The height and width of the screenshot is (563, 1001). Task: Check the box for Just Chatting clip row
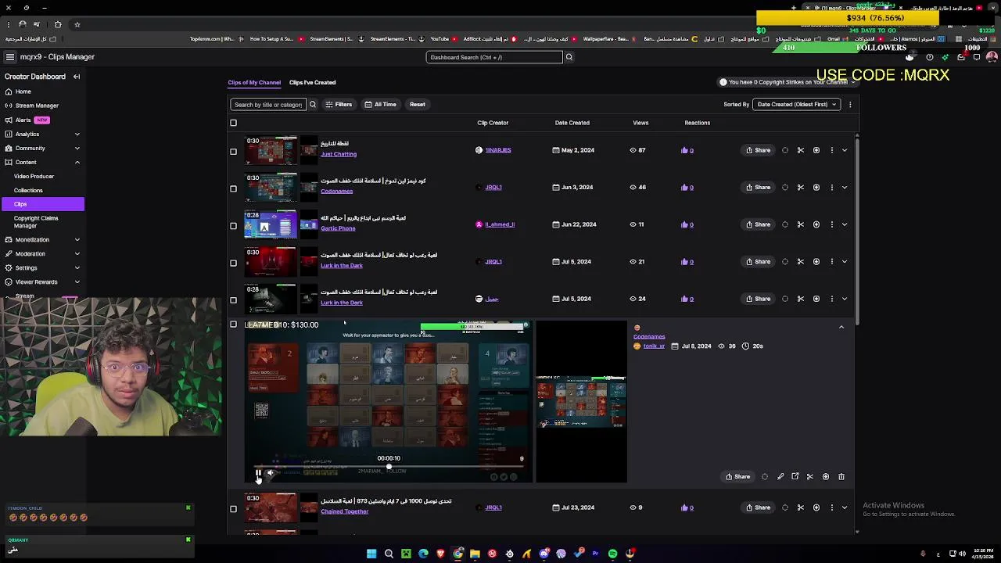click(x=233, y=152)
